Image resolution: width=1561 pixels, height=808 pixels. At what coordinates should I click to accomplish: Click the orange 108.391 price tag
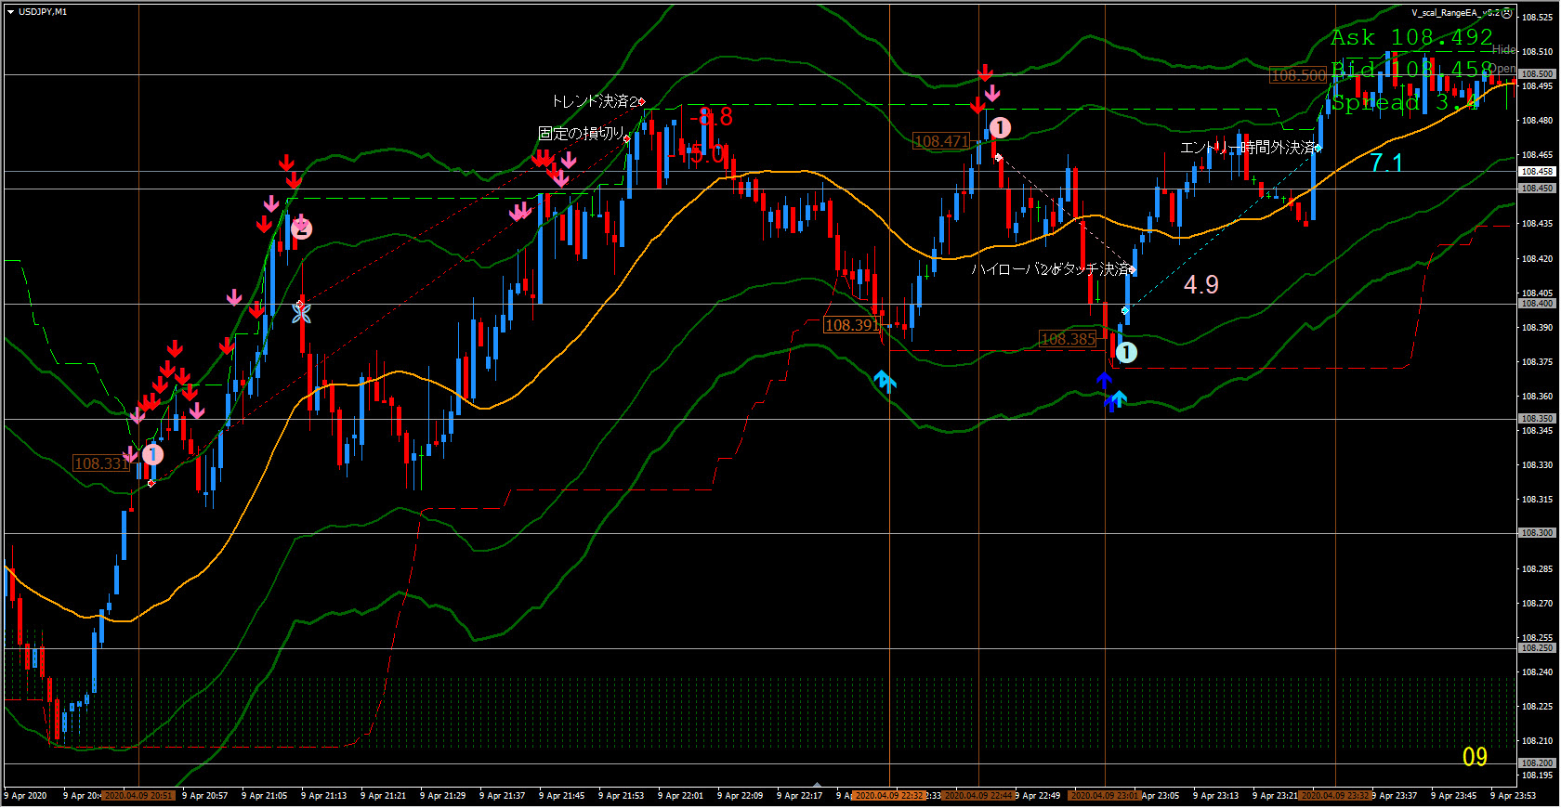pos(852,325)
